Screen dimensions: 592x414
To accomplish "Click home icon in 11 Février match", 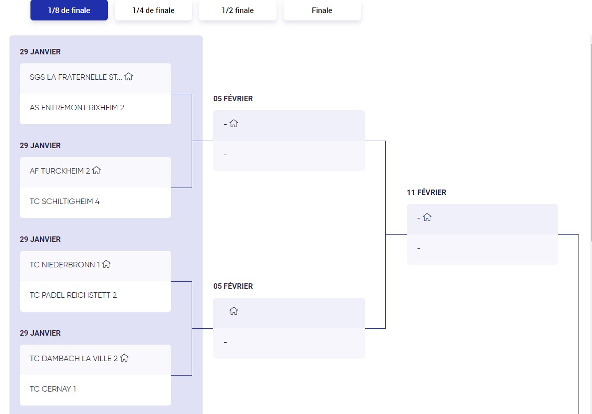I will (x=427, y=217).
